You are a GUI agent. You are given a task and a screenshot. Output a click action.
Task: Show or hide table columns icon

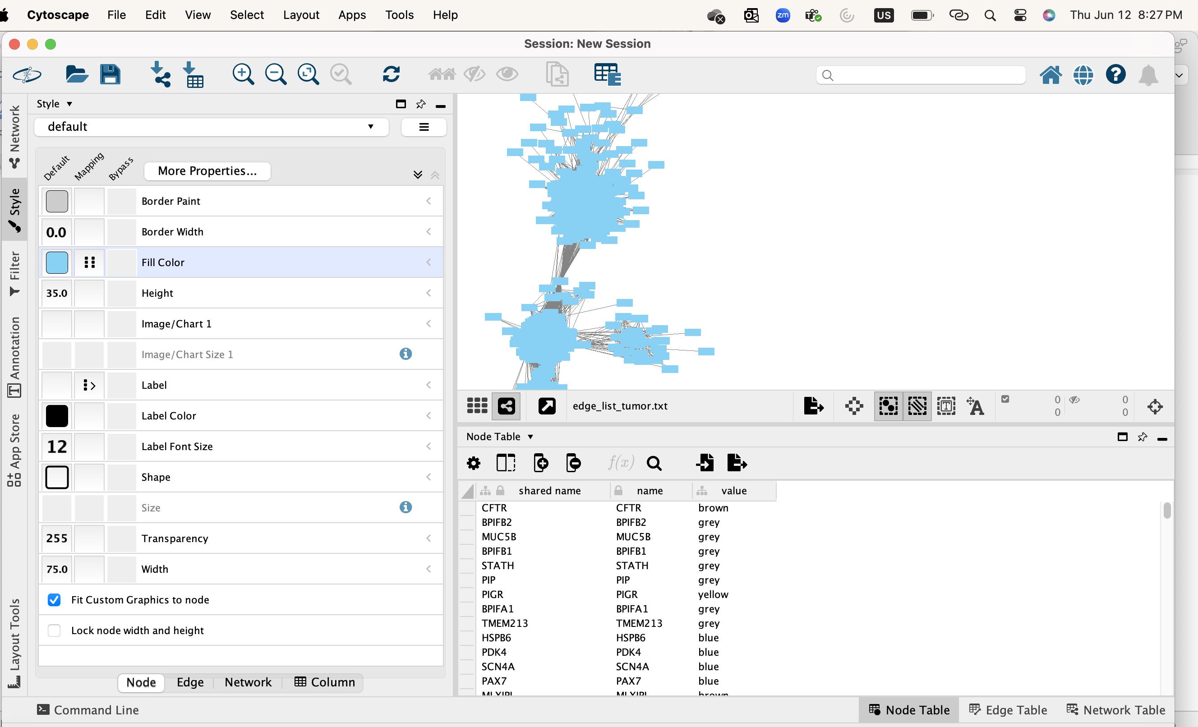point(506,463)
